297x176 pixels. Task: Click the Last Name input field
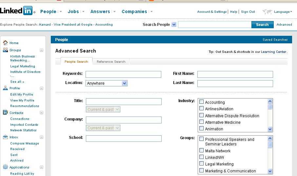tap(235, 83)
